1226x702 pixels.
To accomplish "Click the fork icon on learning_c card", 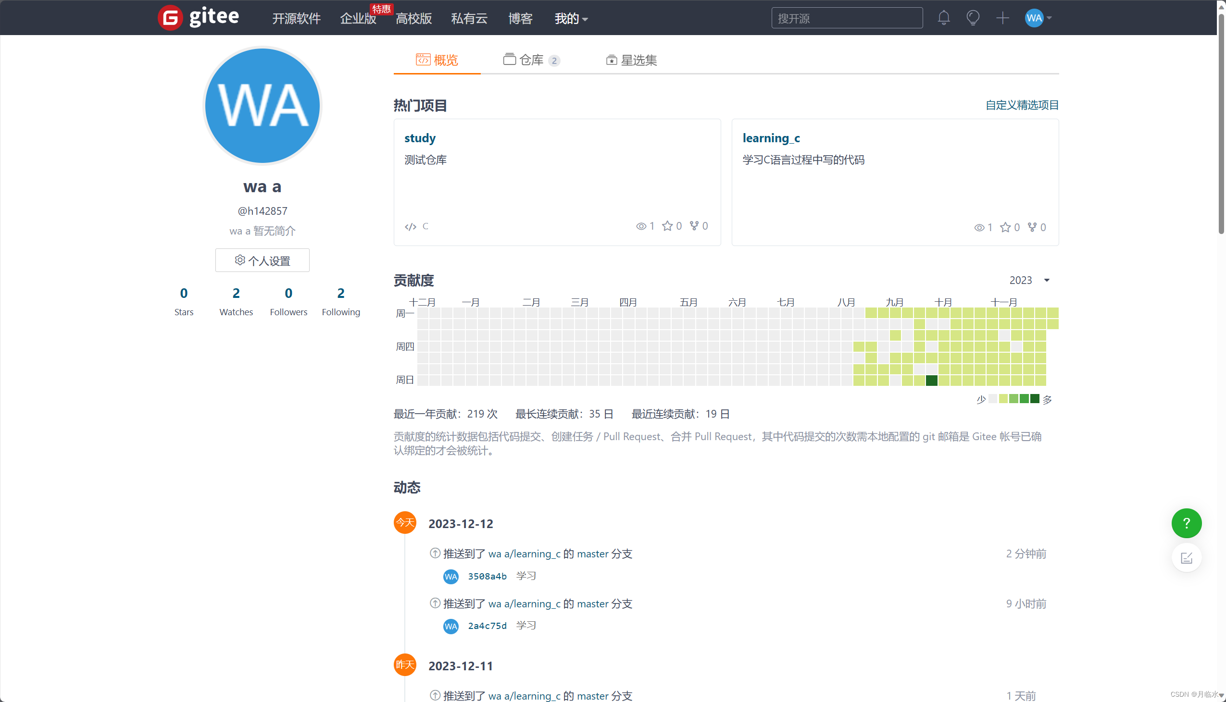I will 1032,227.
